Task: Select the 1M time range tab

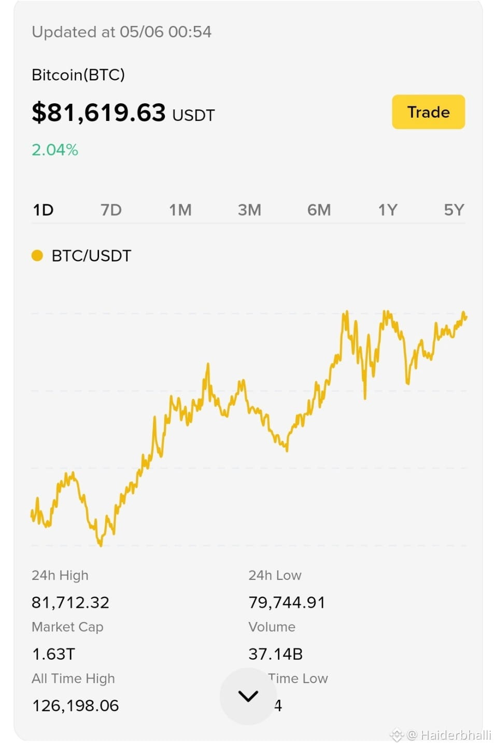Action: click(180, 210)
